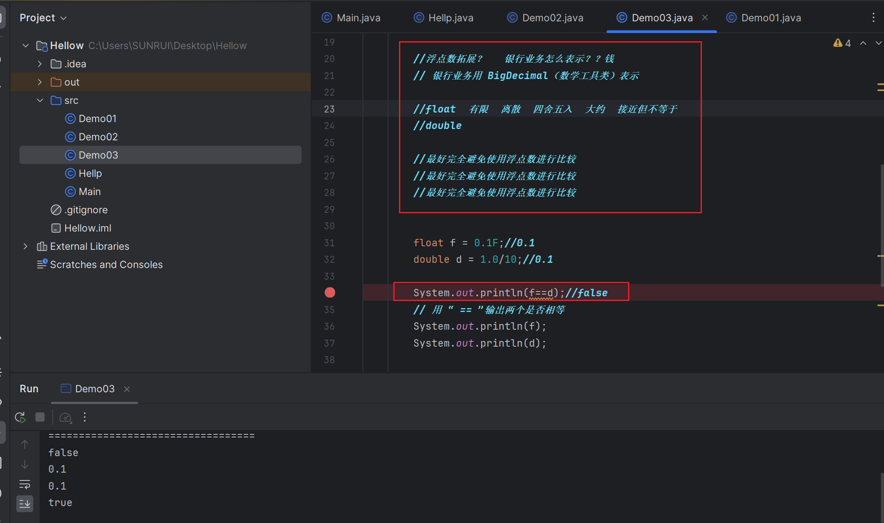Click the run panel more options dots

(x=85, y=417)
